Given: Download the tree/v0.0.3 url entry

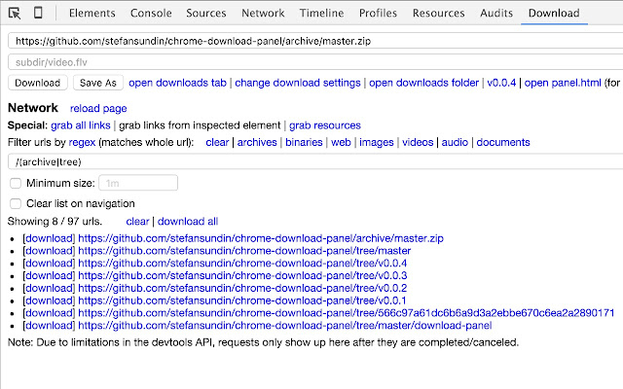Looking at the screenshot, I should 49,275.
